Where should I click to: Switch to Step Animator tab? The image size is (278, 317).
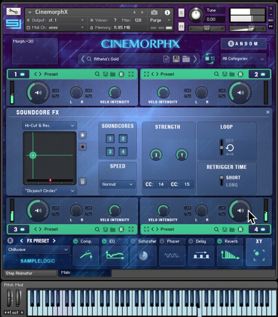tap(31, 273)
